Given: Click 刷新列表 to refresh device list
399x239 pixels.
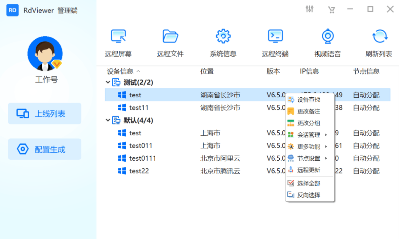Looking at the screenshot, I should pos(379,41).
